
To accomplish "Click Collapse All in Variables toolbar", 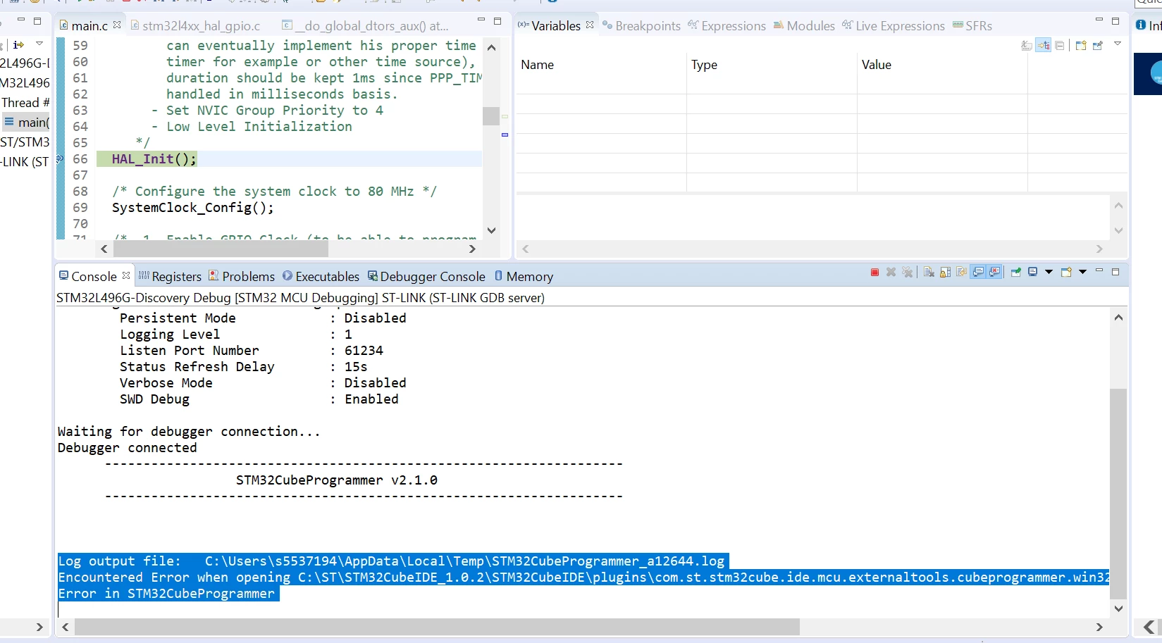I will point(1059,46).
